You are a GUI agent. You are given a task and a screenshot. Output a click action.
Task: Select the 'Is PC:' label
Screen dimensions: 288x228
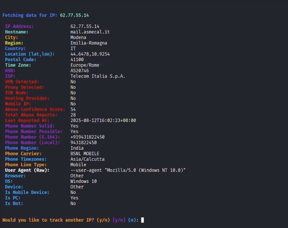(13, 198)
